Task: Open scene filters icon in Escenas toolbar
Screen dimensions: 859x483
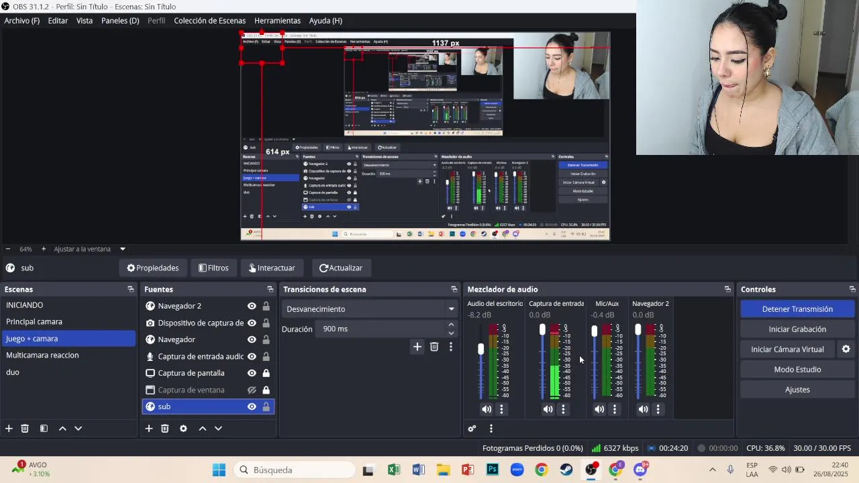Action: 44,429
